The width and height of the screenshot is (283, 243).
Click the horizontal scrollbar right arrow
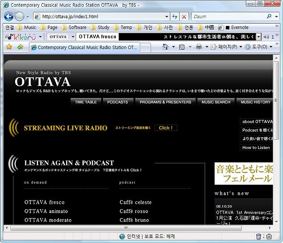point(270,228)
